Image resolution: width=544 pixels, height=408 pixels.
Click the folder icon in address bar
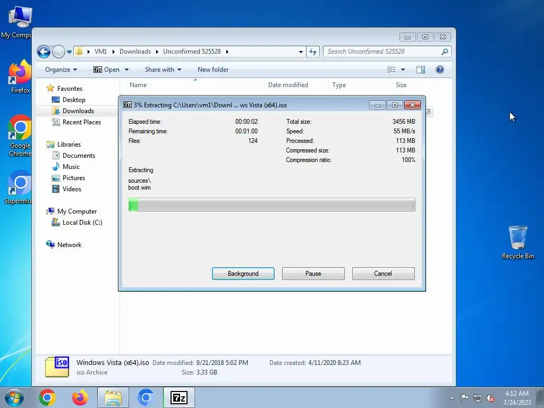click(79, 52)
